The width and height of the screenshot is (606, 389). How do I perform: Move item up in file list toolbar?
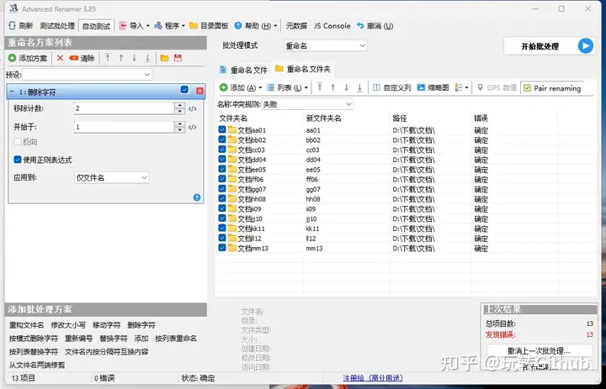pyautogui.click(x=332, y=87)
